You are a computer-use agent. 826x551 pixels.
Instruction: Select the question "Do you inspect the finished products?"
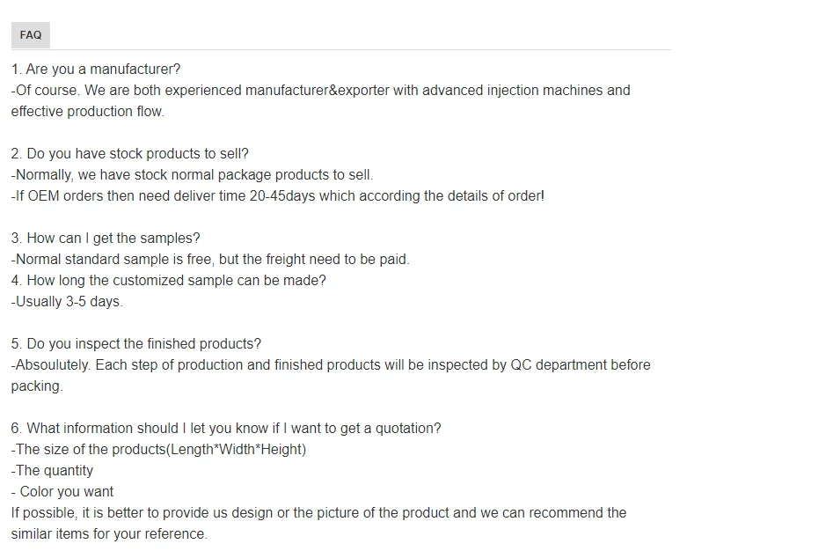coord(136,343)
